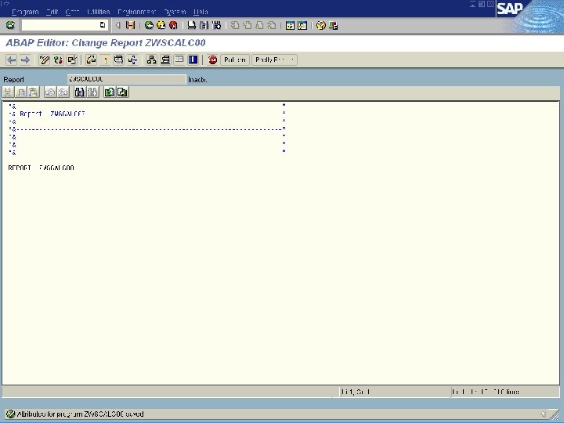Click the Find binoculars in the standard toolbar
This screenshot has width=564, height=423.
[x=204, y=25]
